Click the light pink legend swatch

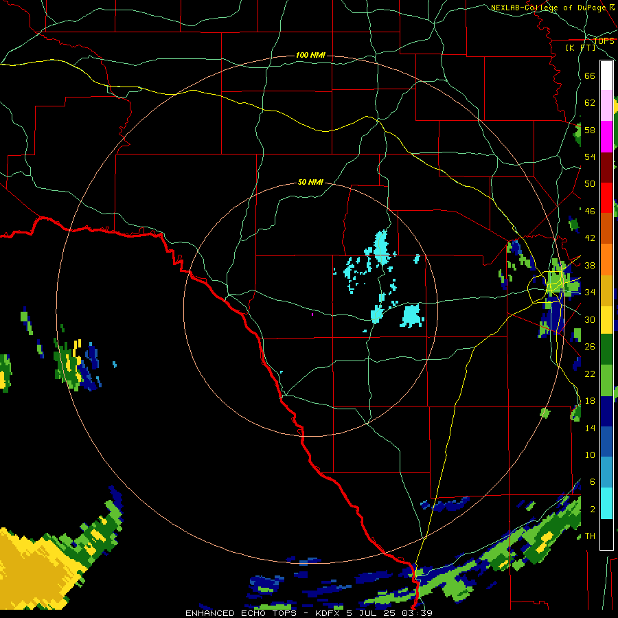(606, 105)
